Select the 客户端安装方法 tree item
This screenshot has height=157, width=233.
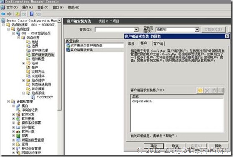pos(43,55)
